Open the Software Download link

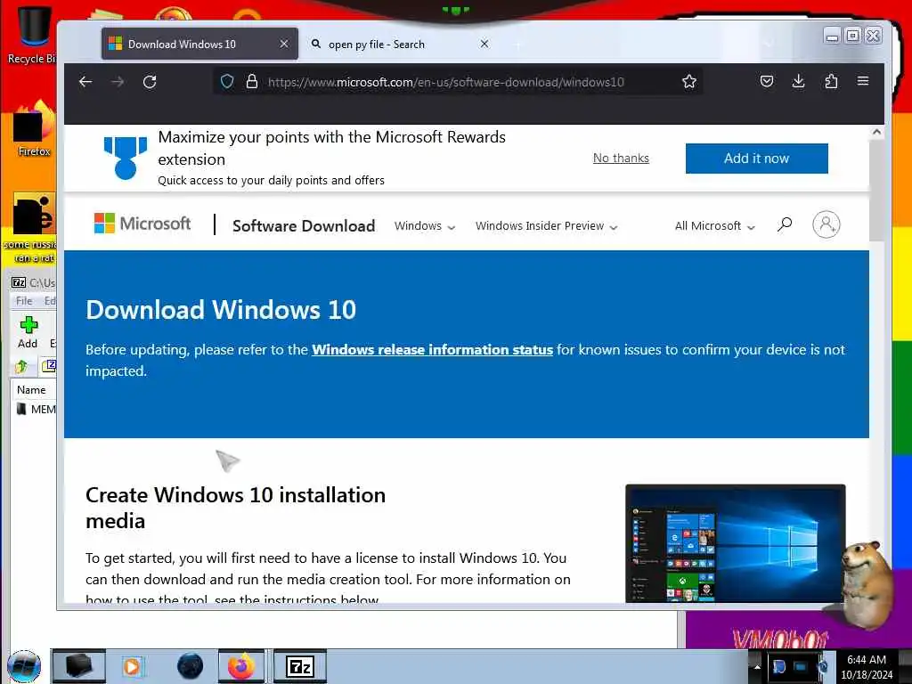pos(304,225)
